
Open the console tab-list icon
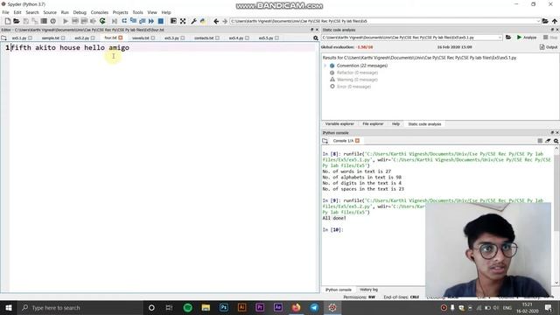pyautogui.click(x=325, y=141)
